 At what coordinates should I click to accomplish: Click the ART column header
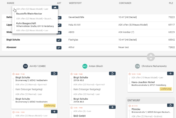tap(59, 3)
